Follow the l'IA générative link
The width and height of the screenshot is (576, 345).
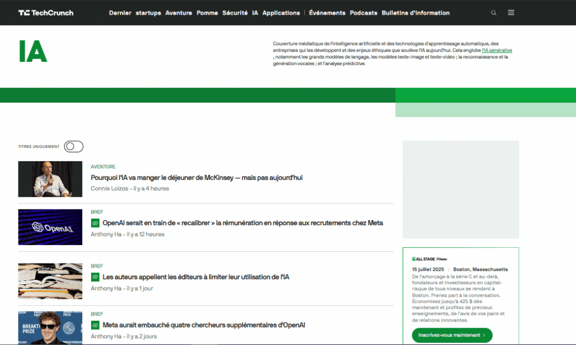click(x=497, y=50)
